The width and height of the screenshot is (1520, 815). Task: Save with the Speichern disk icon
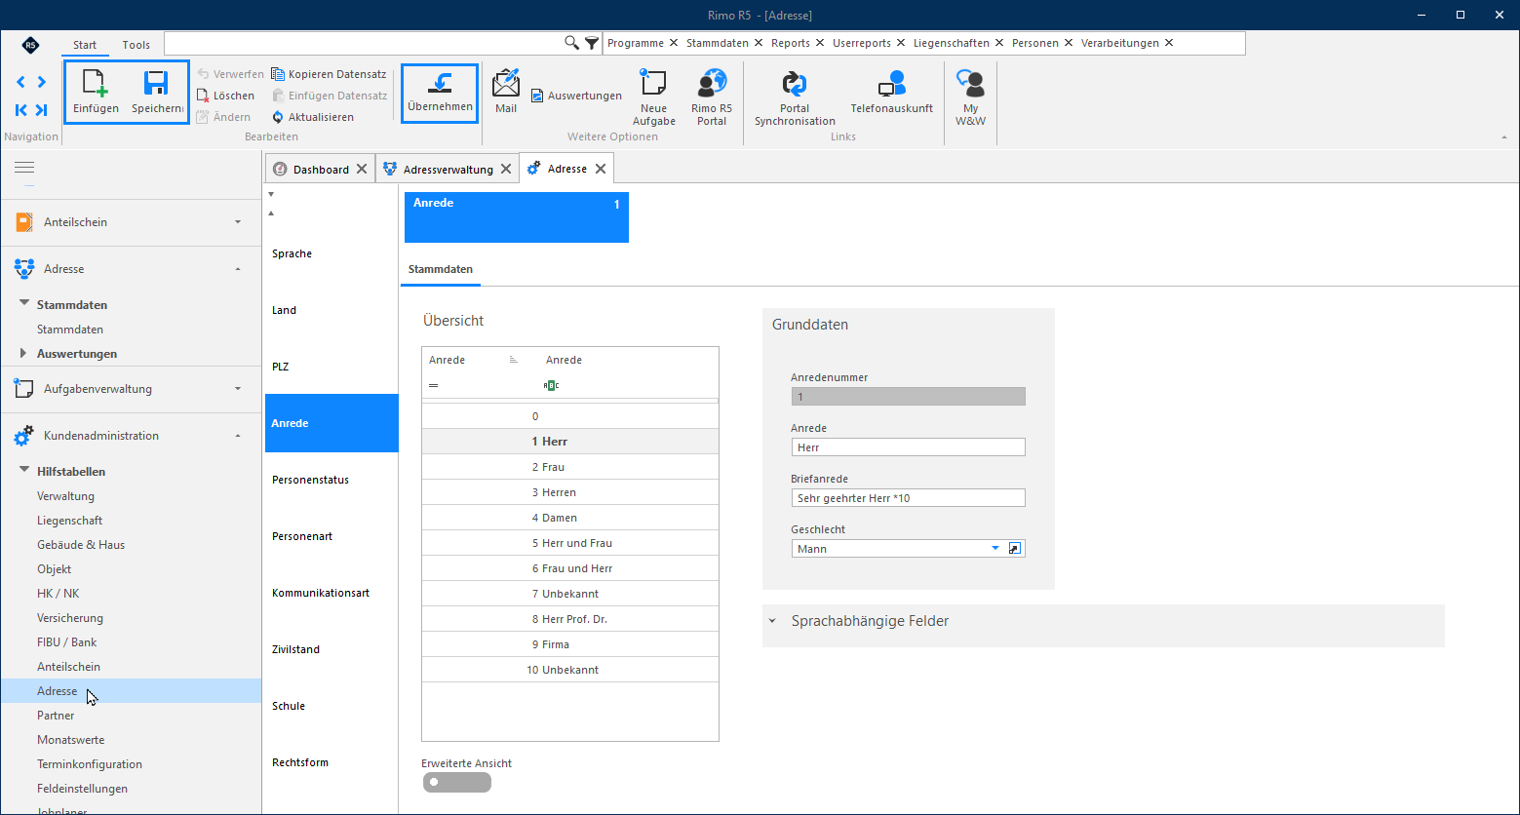click(157, 84)
